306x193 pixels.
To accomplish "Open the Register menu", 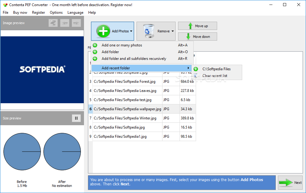I will pos(38,13).
